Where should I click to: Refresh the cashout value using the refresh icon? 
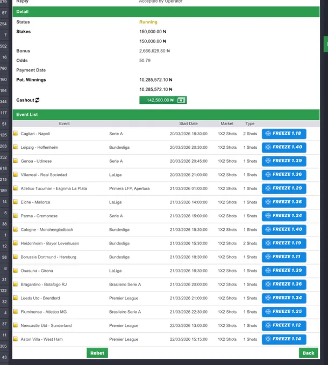pos(37,100)
